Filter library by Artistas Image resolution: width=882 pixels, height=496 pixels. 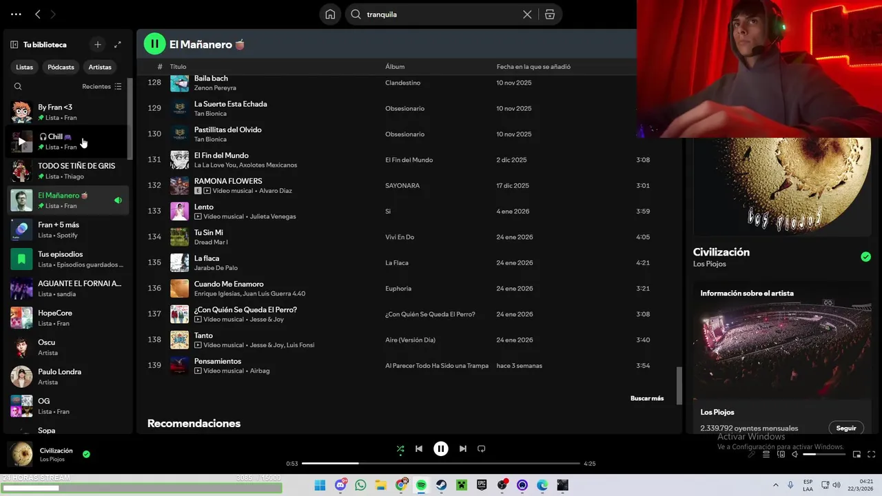[x=100, y=67]
